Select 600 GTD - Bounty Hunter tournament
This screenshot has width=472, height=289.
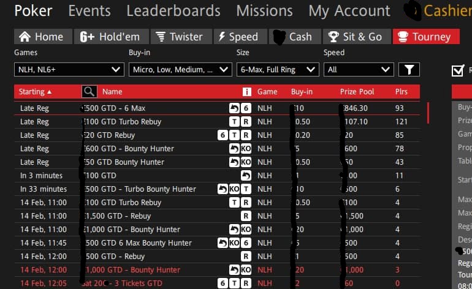(217, 149)
